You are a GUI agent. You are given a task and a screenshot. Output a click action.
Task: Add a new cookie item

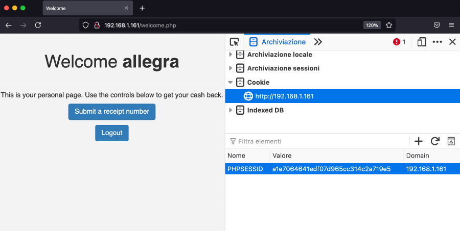pos(419,141)
